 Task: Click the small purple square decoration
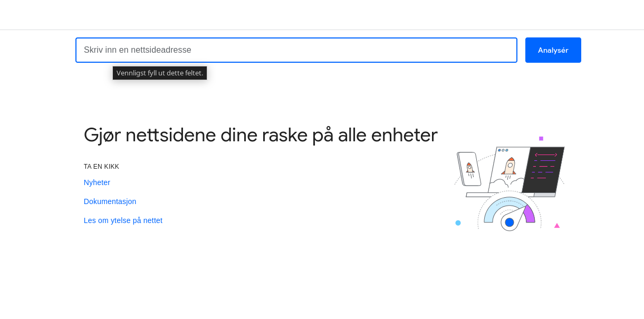(x=541, y=139)
